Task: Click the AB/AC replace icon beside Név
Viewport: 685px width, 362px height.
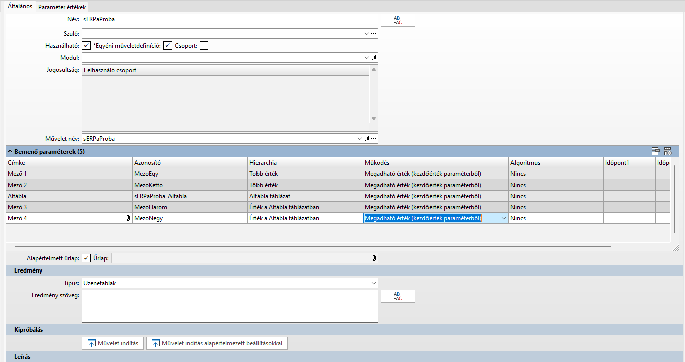Action: [x=398, y=20]
